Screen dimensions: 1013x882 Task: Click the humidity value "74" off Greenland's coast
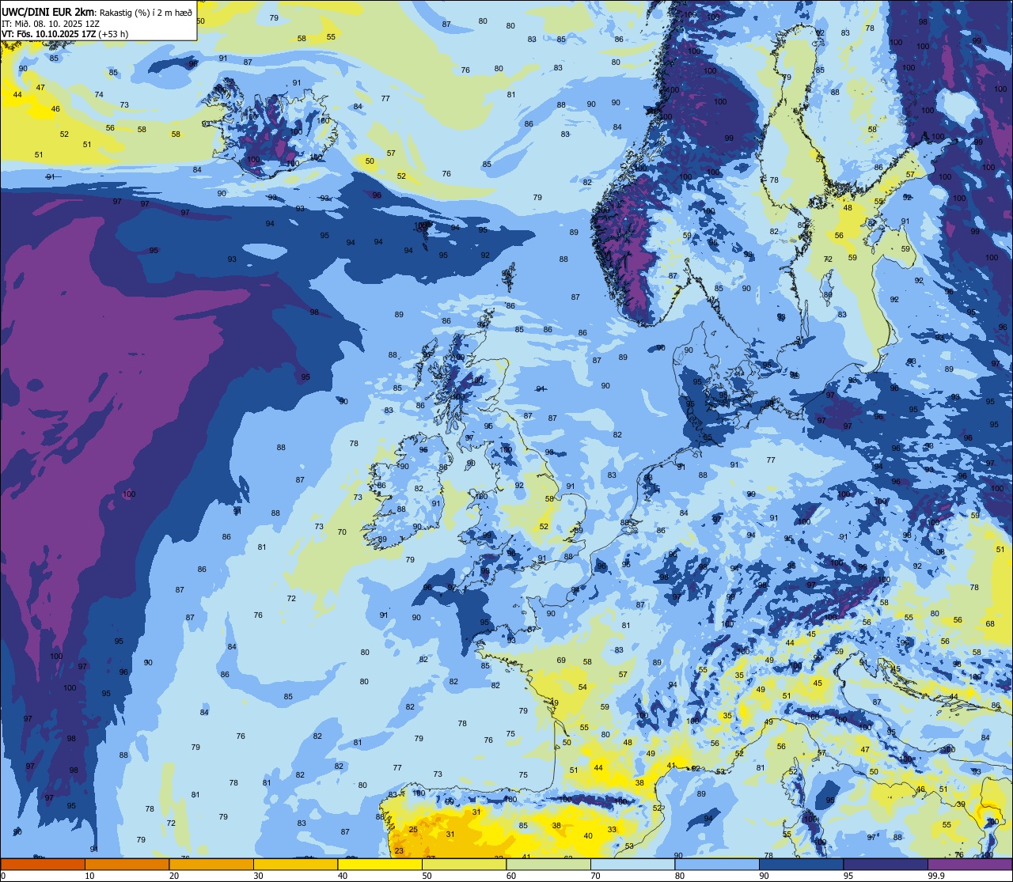[99, 94]
